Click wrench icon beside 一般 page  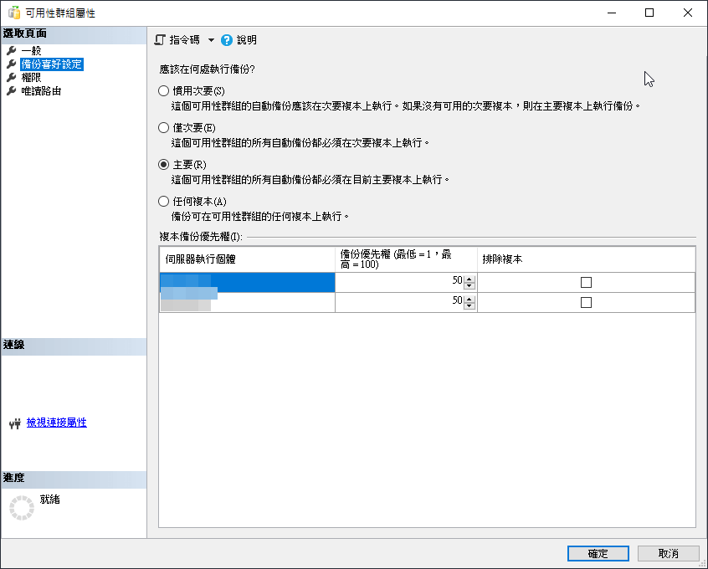(11, 51)
